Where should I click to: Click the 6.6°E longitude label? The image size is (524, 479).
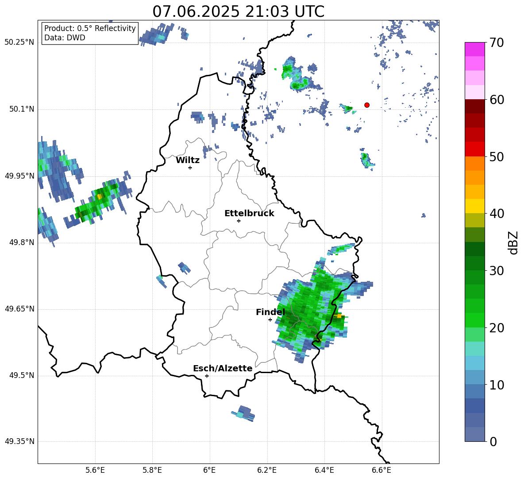[381, 470]
